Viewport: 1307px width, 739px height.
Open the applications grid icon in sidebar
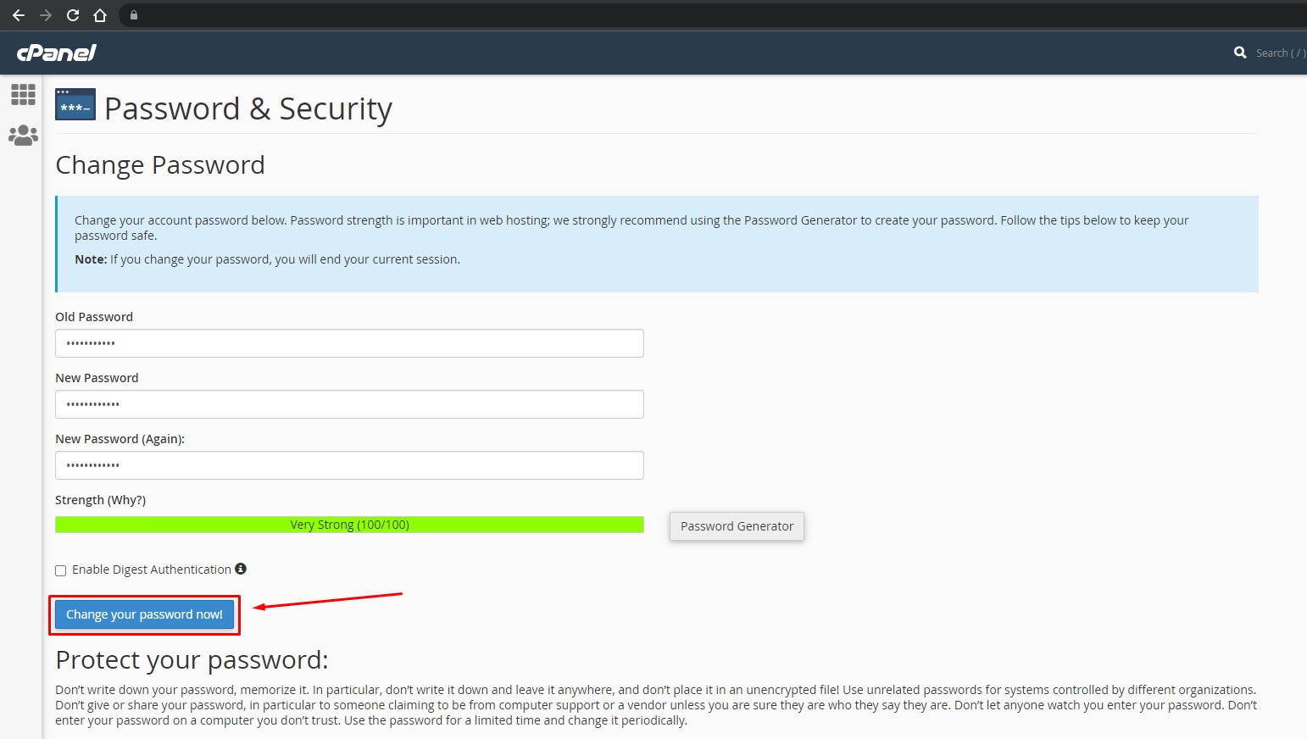tap(23, 94)
